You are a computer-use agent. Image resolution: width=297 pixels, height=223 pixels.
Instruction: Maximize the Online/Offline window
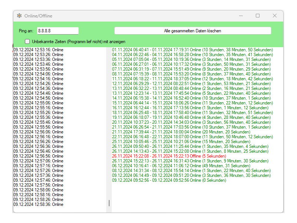(x=258, y=16)
